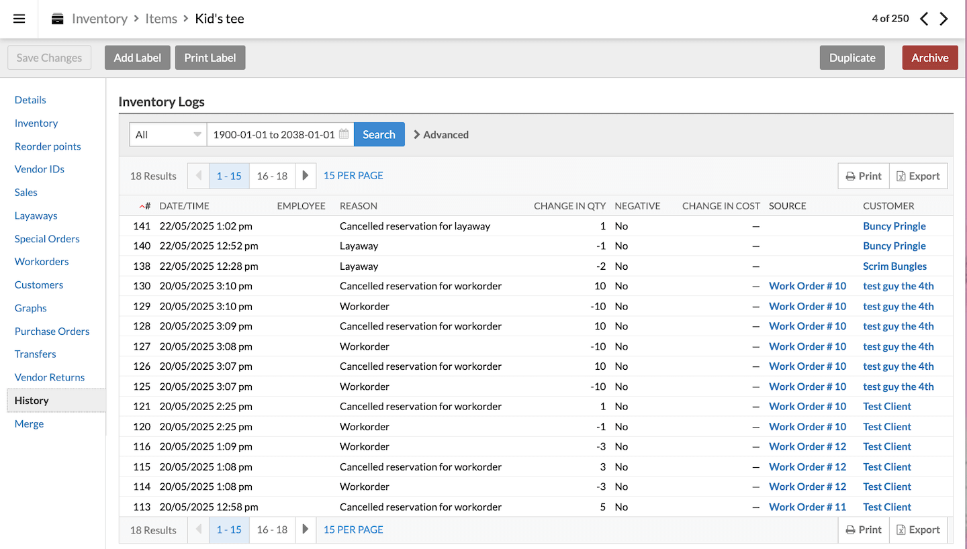The width and height of the screenshot is (967, 549).
Task: Open the Sales section
Action: 26,192
